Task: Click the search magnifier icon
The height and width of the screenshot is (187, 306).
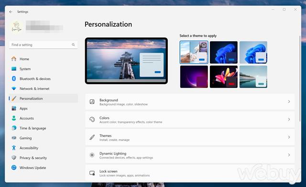Action: (x=73, y=44)
